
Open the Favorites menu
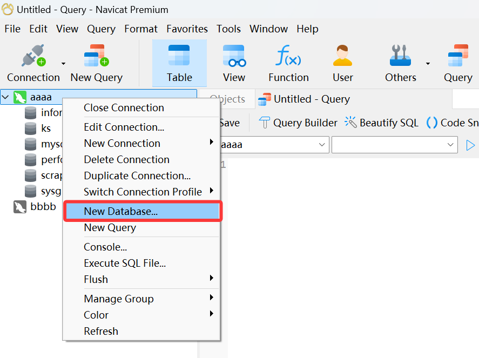click(187, 29)
